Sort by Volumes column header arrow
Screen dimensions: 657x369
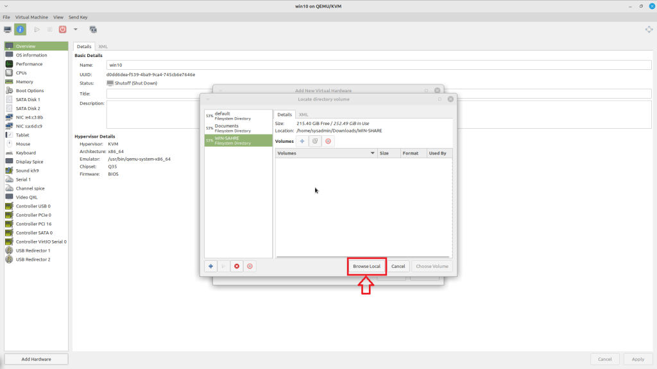[x=372, y=153]
